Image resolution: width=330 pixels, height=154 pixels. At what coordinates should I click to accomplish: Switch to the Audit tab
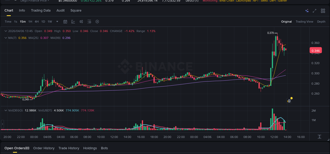(60, 11)
